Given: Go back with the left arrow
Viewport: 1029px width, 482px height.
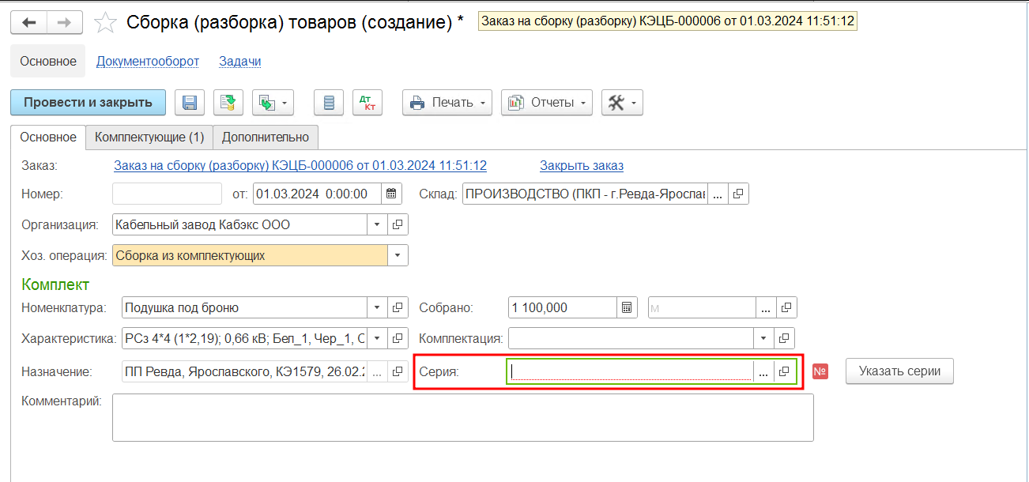Looking at the screenshot, I should (x=29, y=23).
